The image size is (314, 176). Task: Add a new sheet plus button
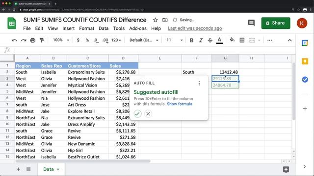[x=18, y=169]
